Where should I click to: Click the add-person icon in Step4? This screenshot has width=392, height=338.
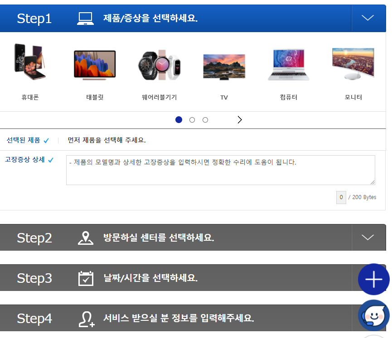pos(87,319)
